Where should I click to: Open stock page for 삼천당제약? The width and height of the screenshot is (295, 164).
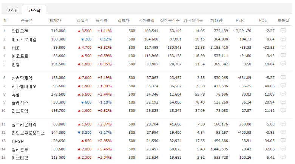pos(22,78)
